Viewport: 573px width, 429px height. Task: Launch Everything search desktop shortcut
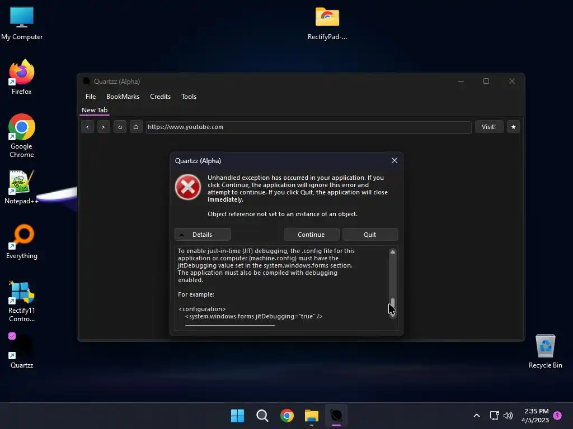[22, 241]
